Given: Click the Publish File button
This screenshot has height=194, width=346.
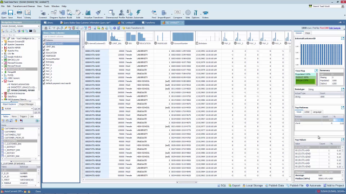Looking at the screenshot, I should 295,185.
